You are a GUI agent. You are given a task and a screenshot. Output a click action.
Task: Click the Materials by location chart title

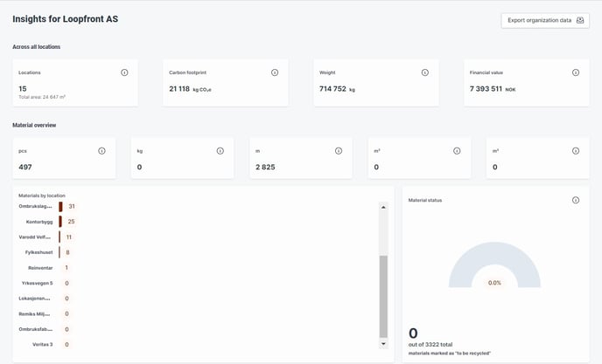(x=42, y=196)
